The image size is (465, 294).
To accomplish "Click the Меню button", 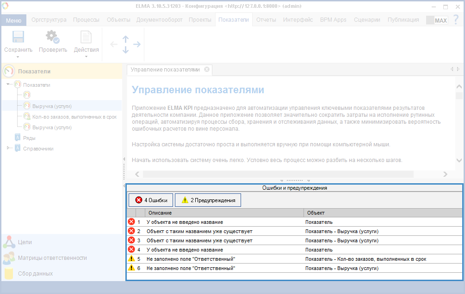I will pos(14,20).
